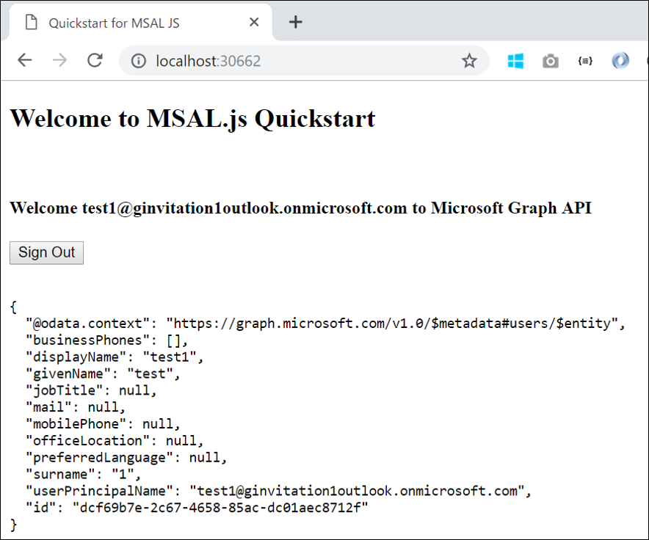Click the "jobTitle": null line
Image resolution: width=649 pixels, height=540 pixels.
pos(91,390)
